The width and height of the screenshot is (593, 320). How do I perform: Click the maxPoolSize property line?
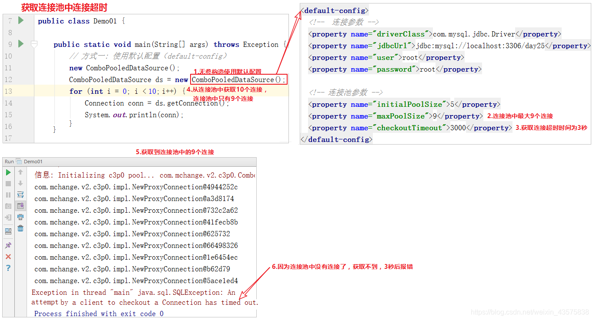pyautogui.click(x=395, y=116)
